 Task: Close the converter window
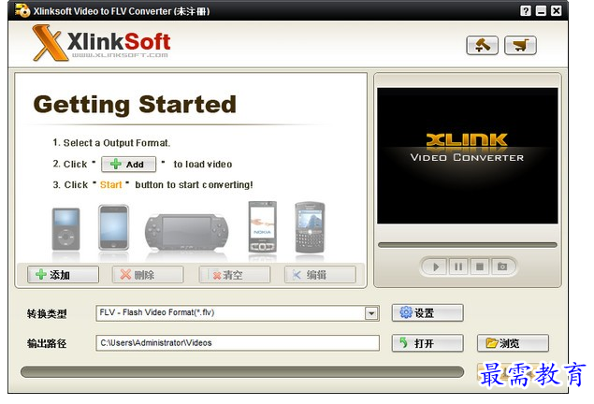[x=557, y=11]
